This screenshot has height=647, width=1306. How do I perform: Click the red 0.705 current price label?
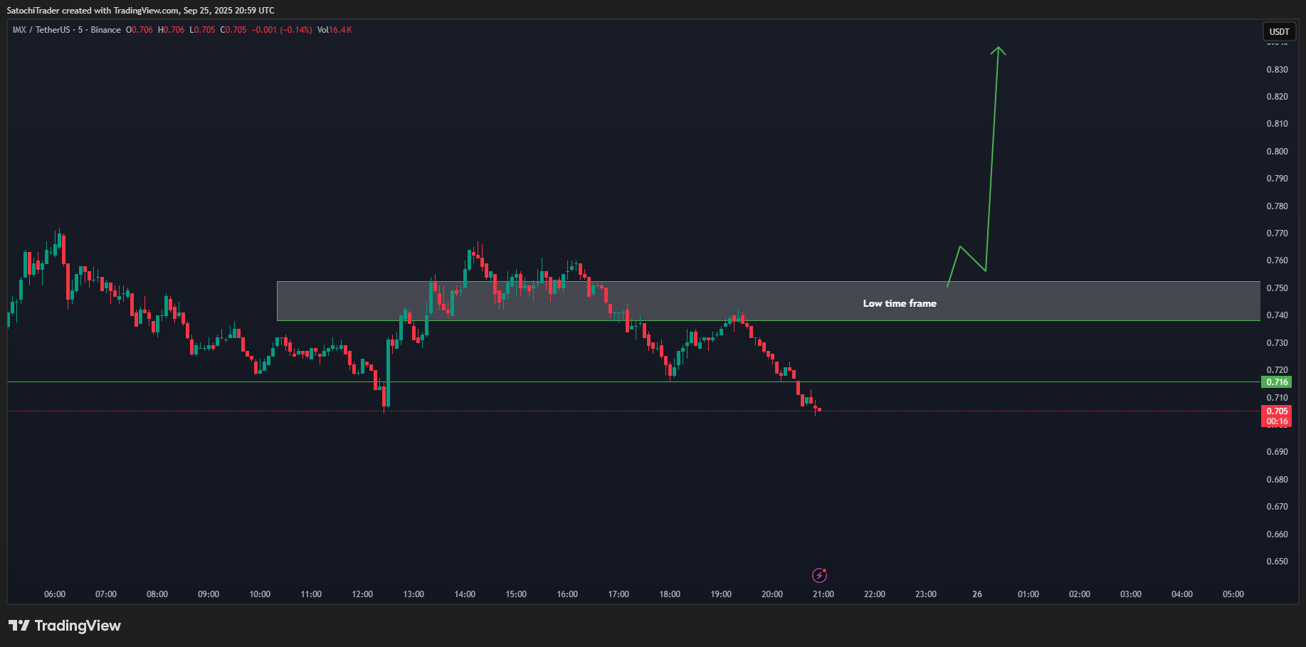pyautogui.click(x=1277, y=411)
